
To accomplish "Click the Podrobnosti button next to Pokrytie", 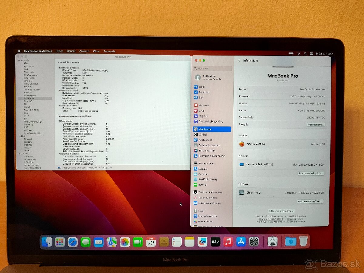I will tap(315, 125).
